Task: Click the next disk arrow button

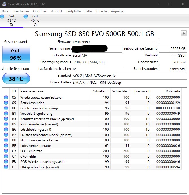Action: click(x=184, y=33)
